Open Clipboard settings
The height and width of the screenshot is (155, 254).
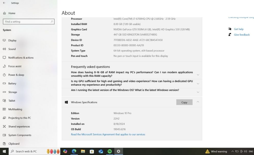[14, 144]
